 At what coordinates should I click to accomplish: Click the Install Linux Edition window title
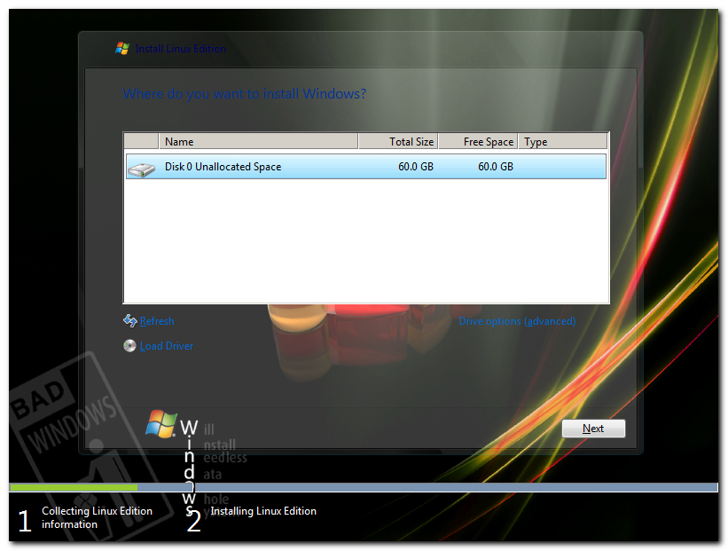181,48
